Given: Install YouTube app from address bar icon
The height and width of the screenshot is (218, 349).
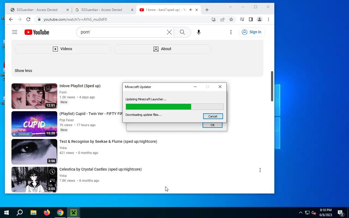Looking at the screenshot, I should 214,19.
